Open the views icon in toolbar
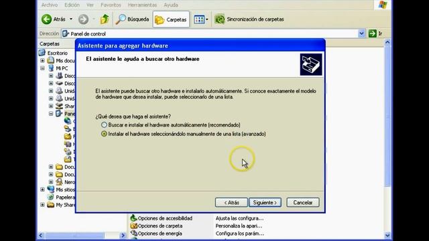Viewport: 429px width, 241px height. click(x=199, y=19)
